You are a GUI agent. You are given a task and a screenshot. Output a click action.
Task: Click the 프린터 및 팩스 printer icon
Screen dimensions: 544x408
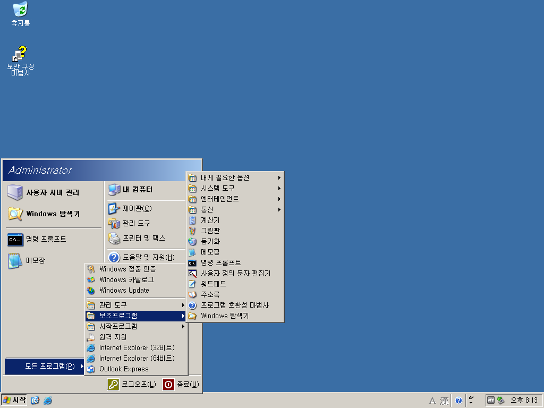(x=114, y=238)
